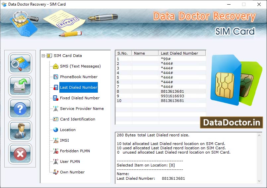The height and width of the screenshot is (188, 267).
Task: Click the SIM Card Data chip icon
Action: (49, 56)
